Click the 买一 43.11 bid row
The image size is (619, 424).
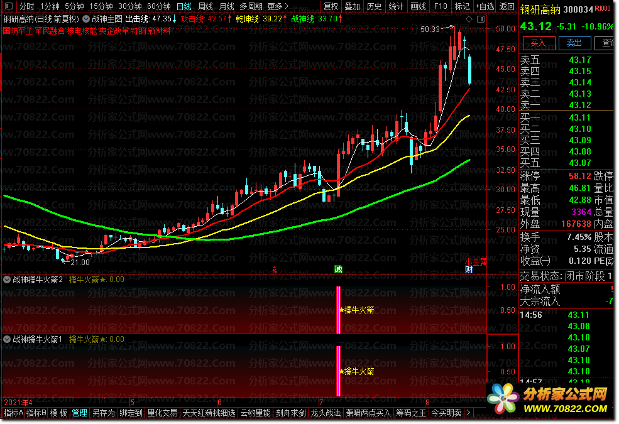coord(566,117)
